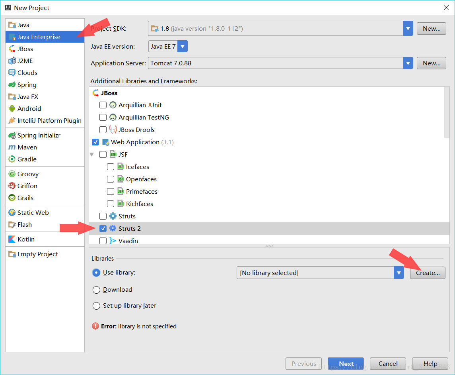Enable the Arquillian JUnit checkbox

[x=103, y=105]
